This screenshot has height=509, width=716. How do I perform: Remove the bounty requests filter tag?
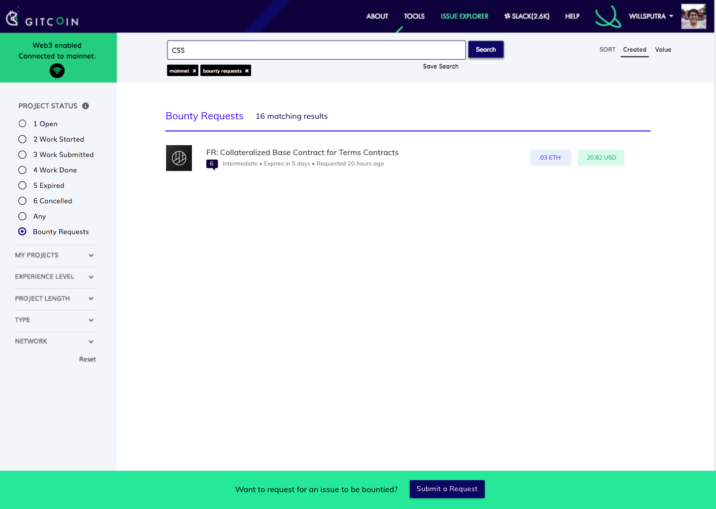(247, 71)
